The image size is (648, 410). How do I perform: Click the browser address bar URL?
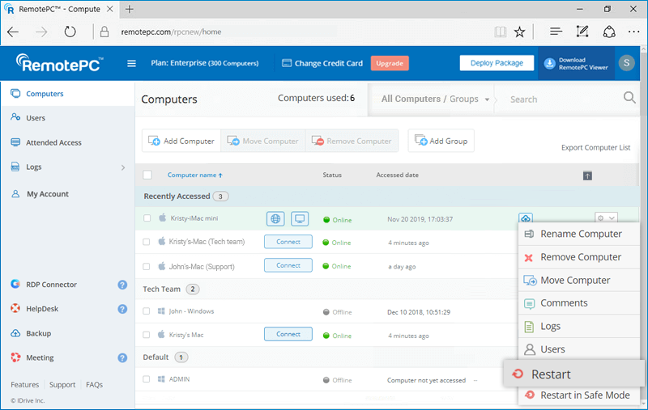click(x=171, y=32)
